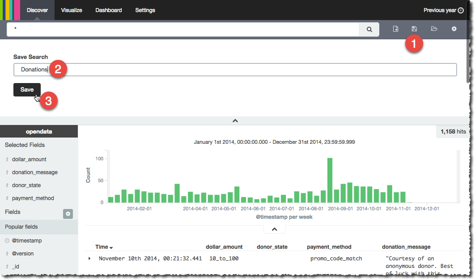The image size is (475, 280).
Task: Click the Save Search floppy disk icon
Action: coord(414,29)
